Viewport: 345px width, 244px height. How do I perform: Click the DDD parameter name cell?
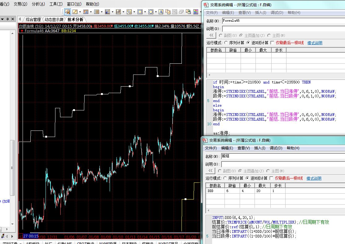pos(215,191)
